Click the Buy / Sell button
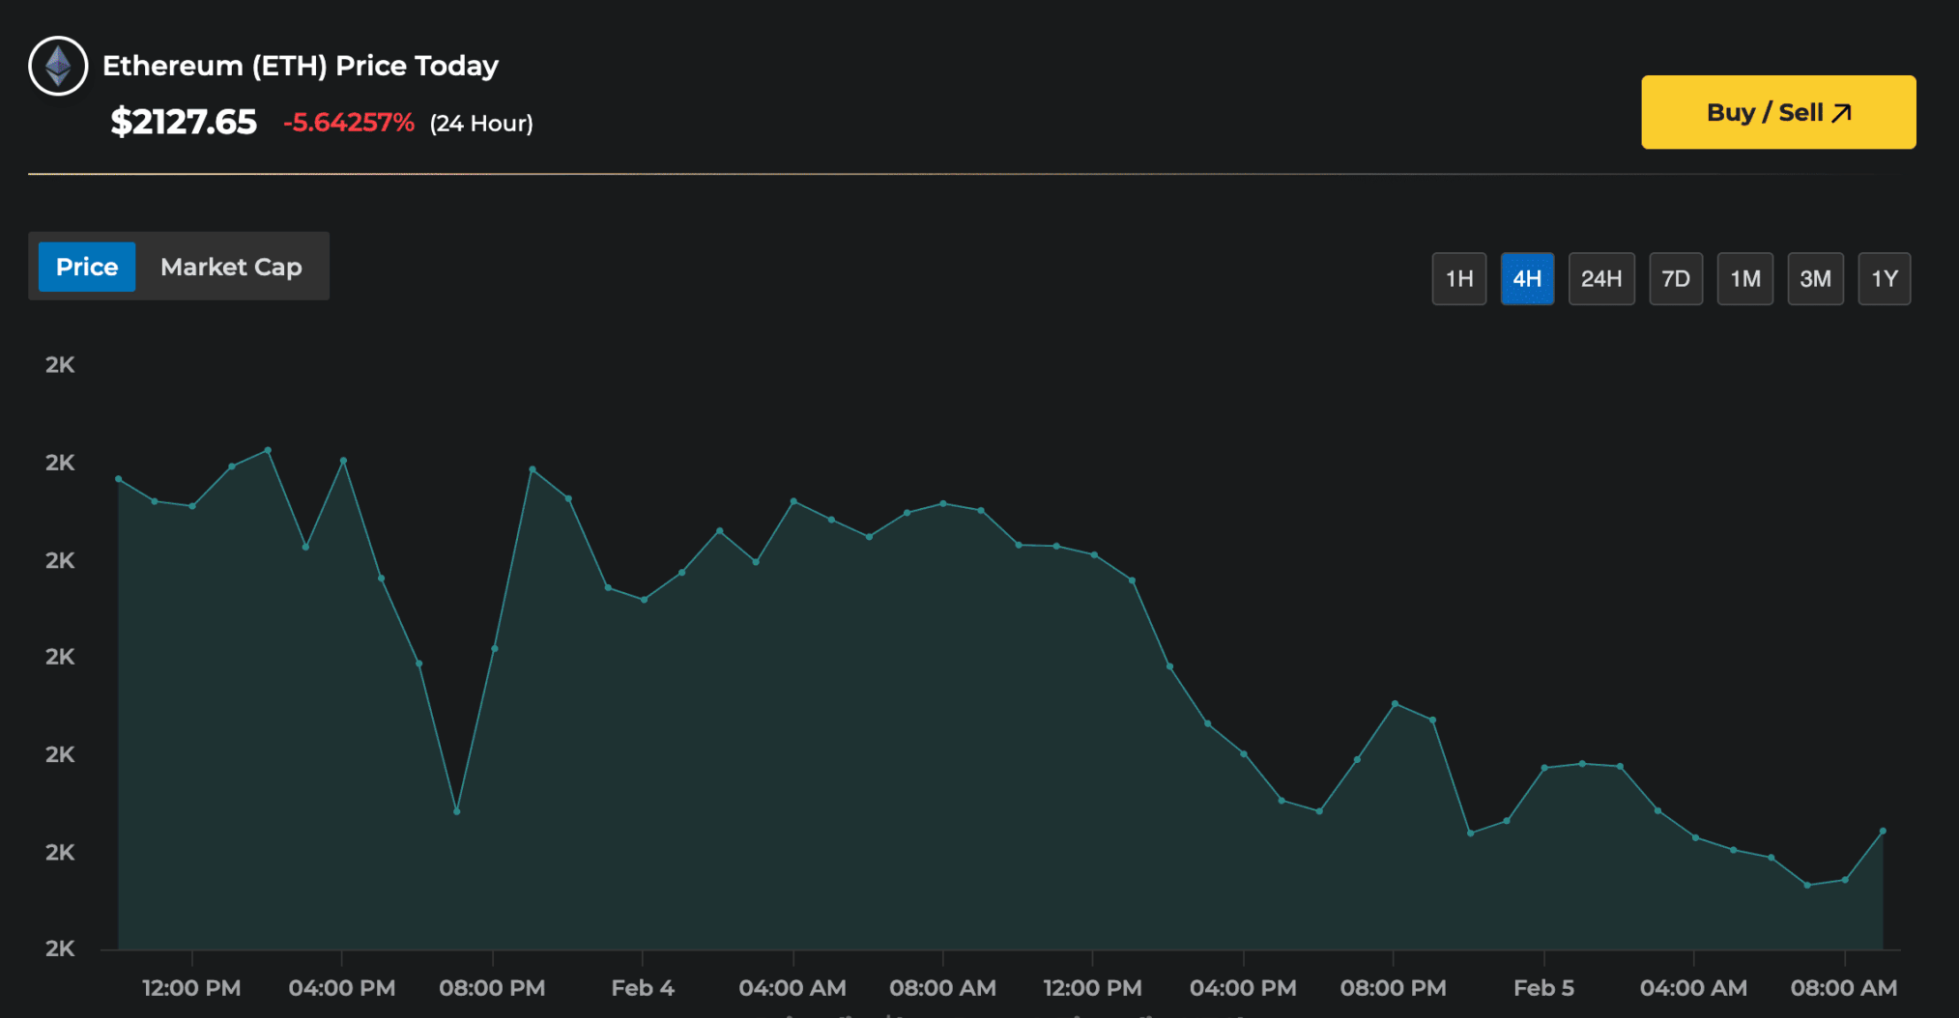 (1777, 112)
